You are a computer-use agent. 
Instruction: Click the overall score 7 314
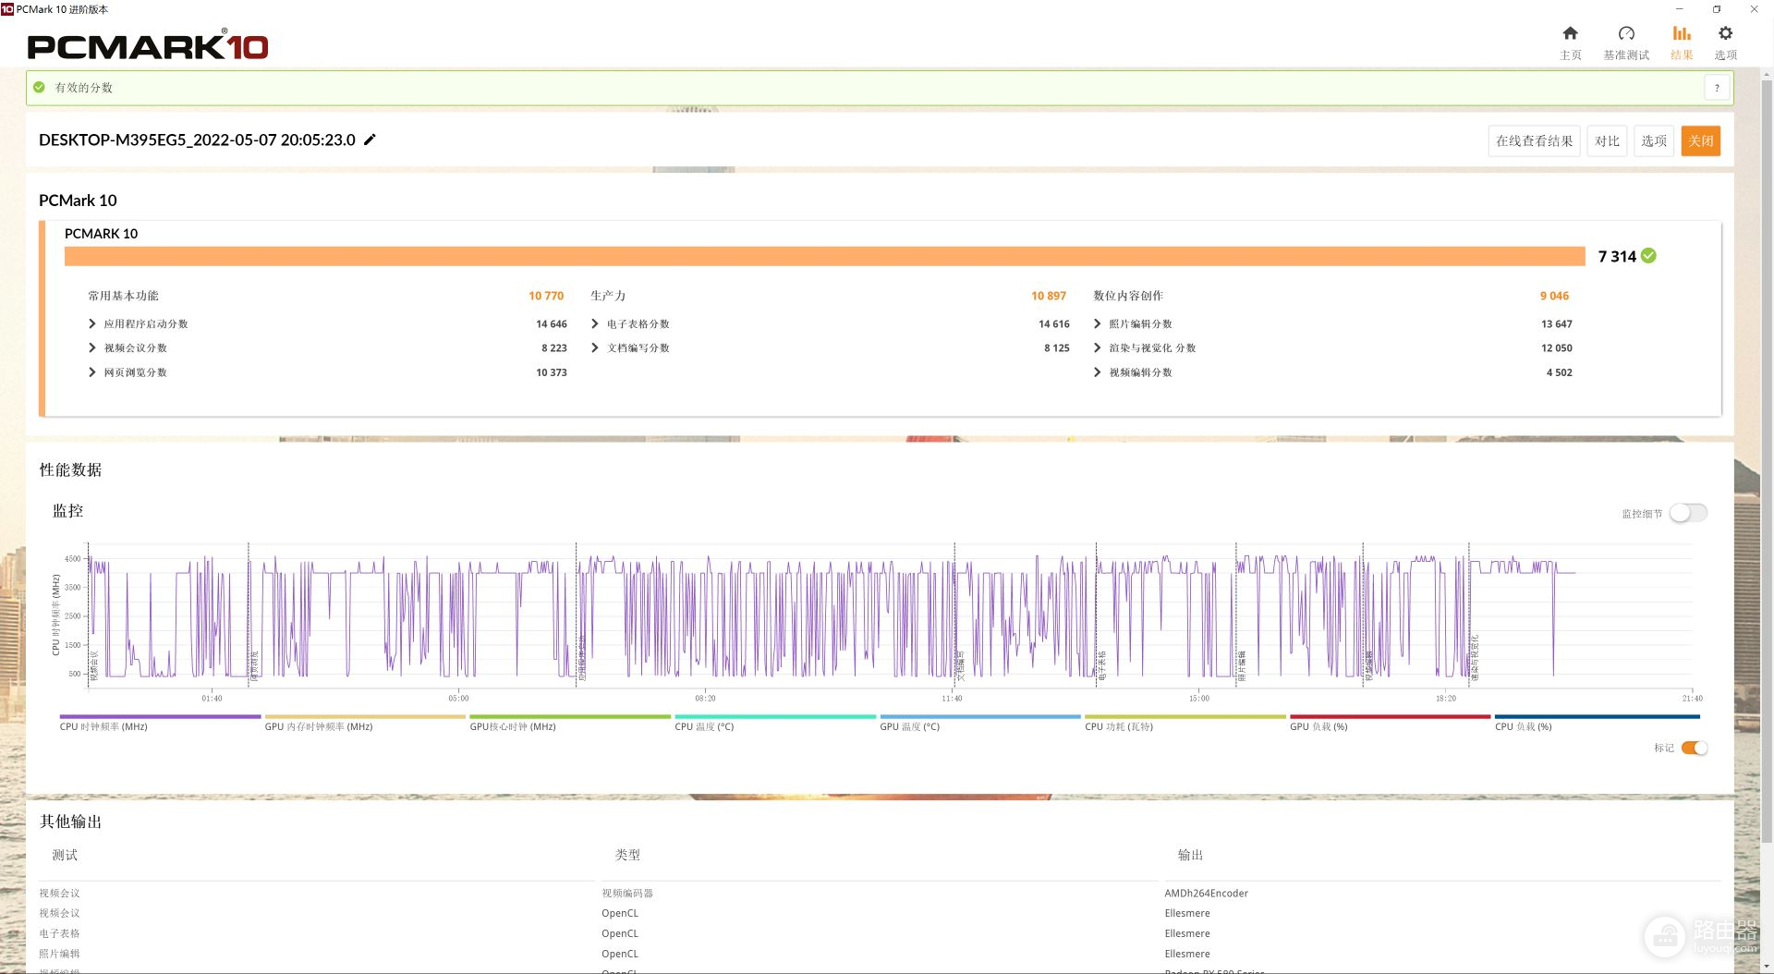(x=1617, y=256)
